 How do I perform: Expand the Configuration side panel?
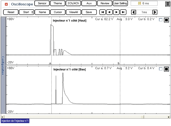click(3, 66)
